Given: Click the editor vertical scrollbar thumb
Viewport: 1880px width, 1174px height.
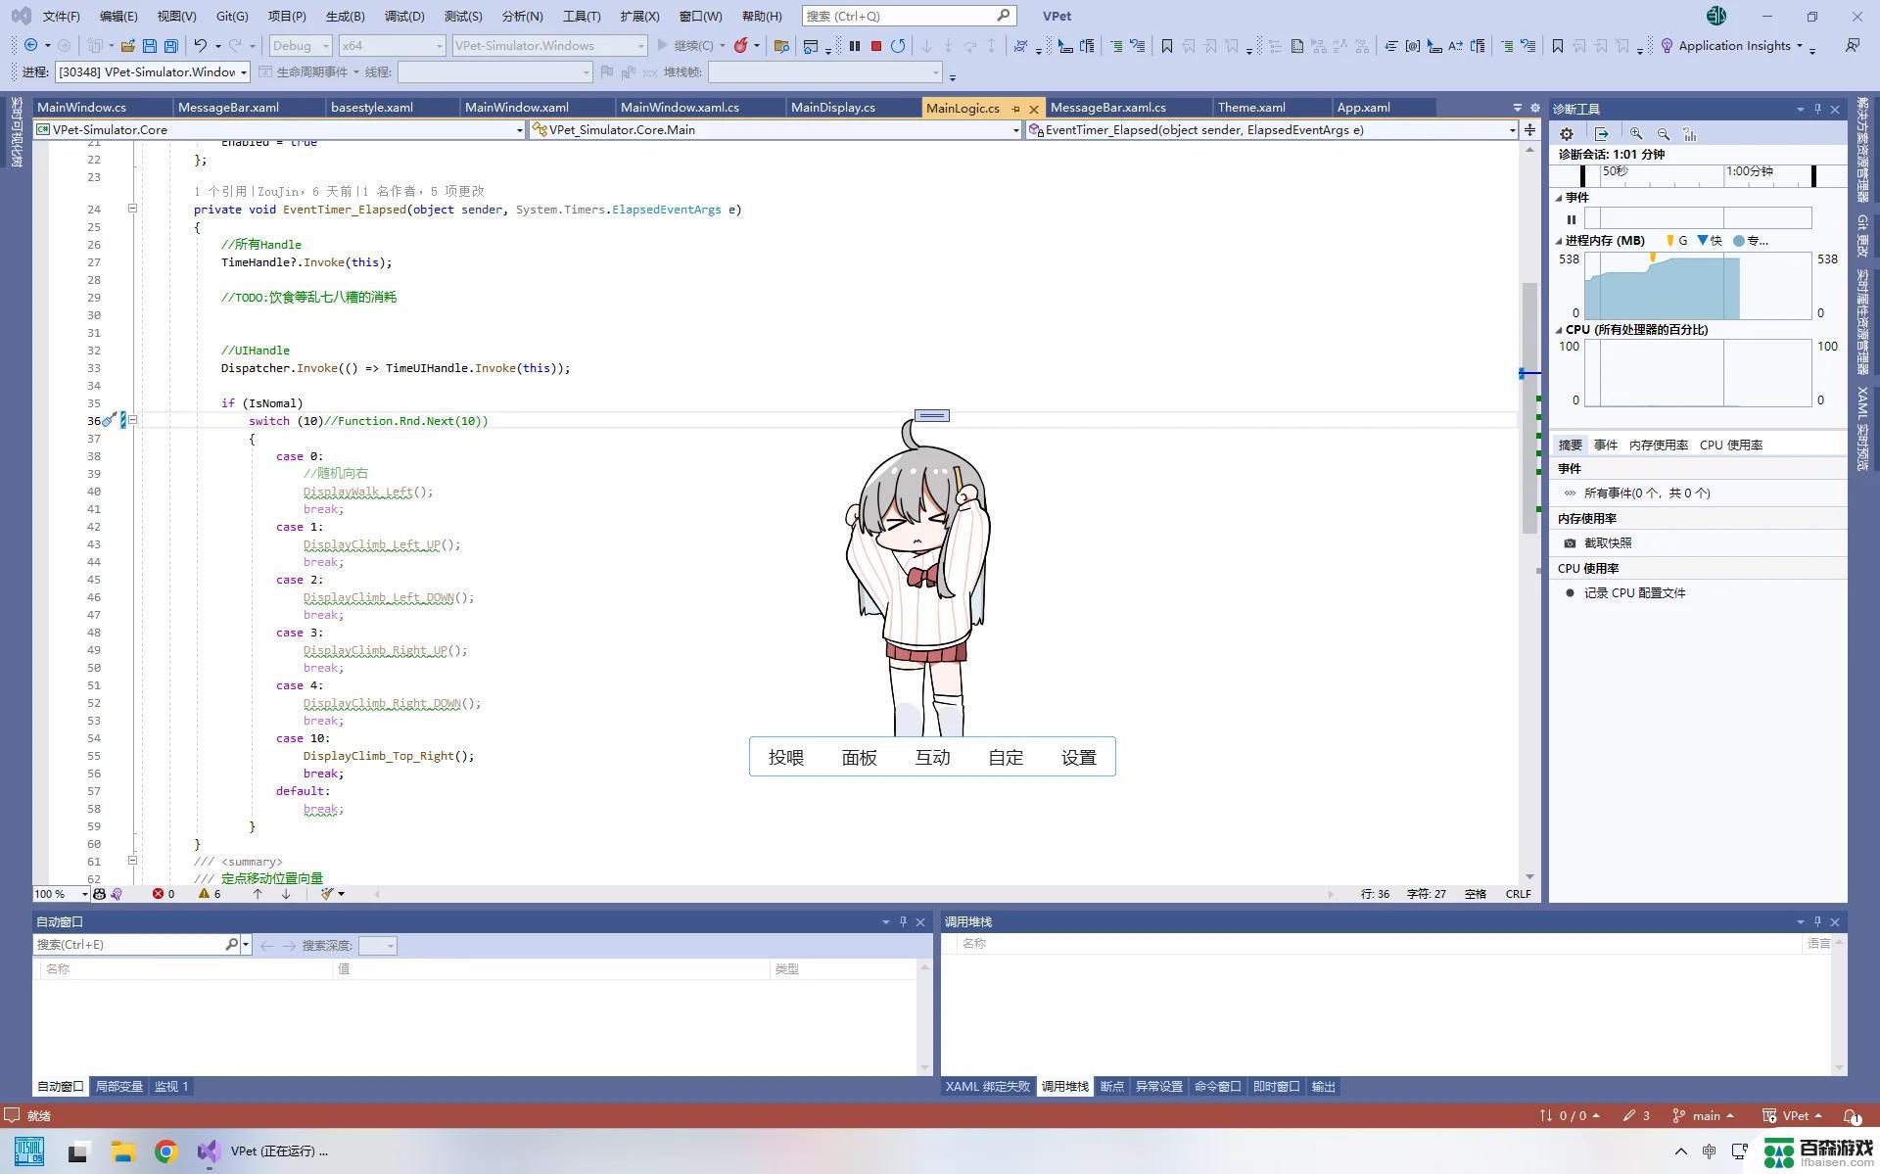Looking at the screenshot, I should coord(1529,408).
